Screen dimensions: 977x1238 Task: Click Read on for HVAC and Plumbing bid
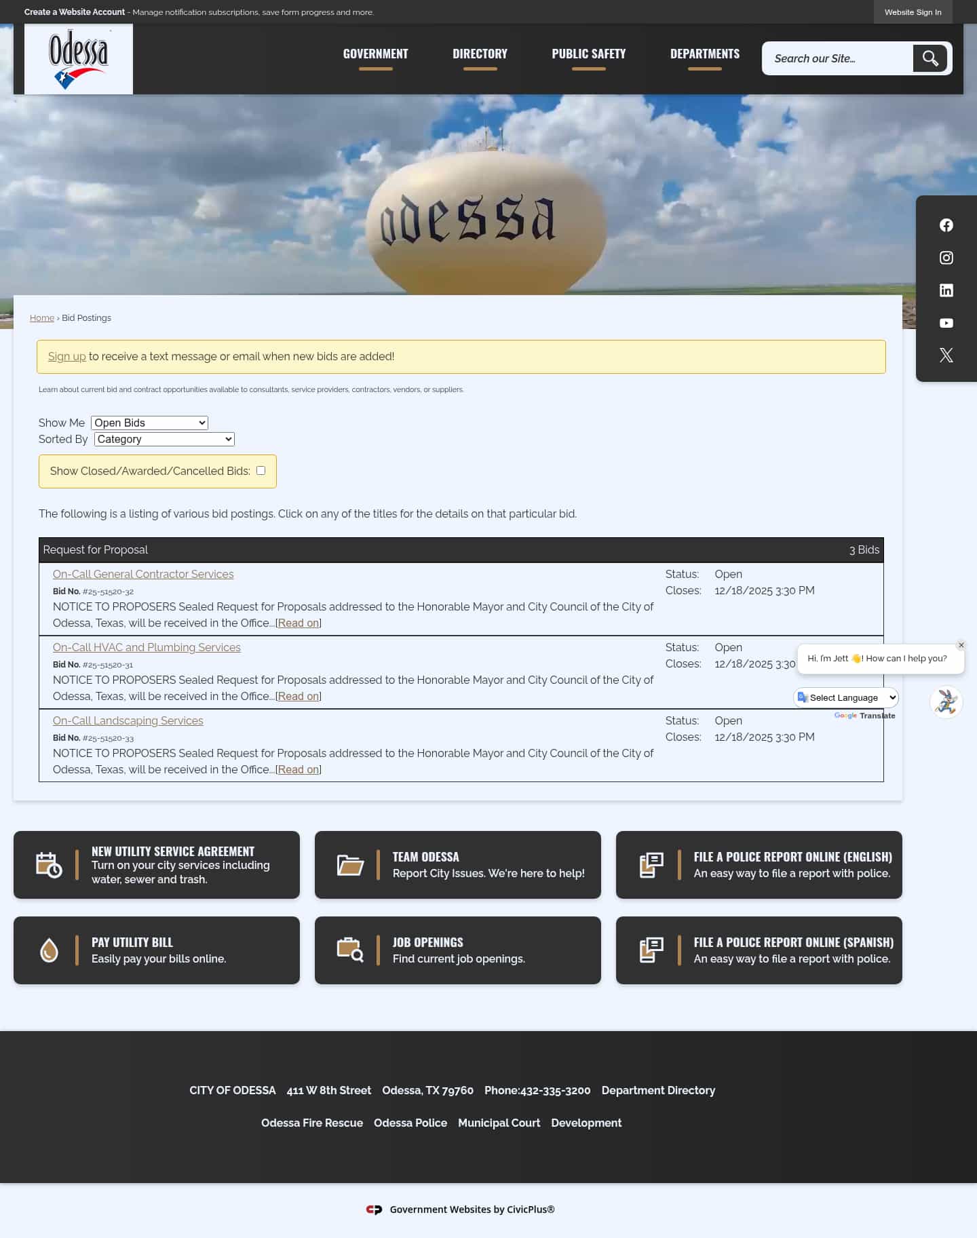(299, 696)
